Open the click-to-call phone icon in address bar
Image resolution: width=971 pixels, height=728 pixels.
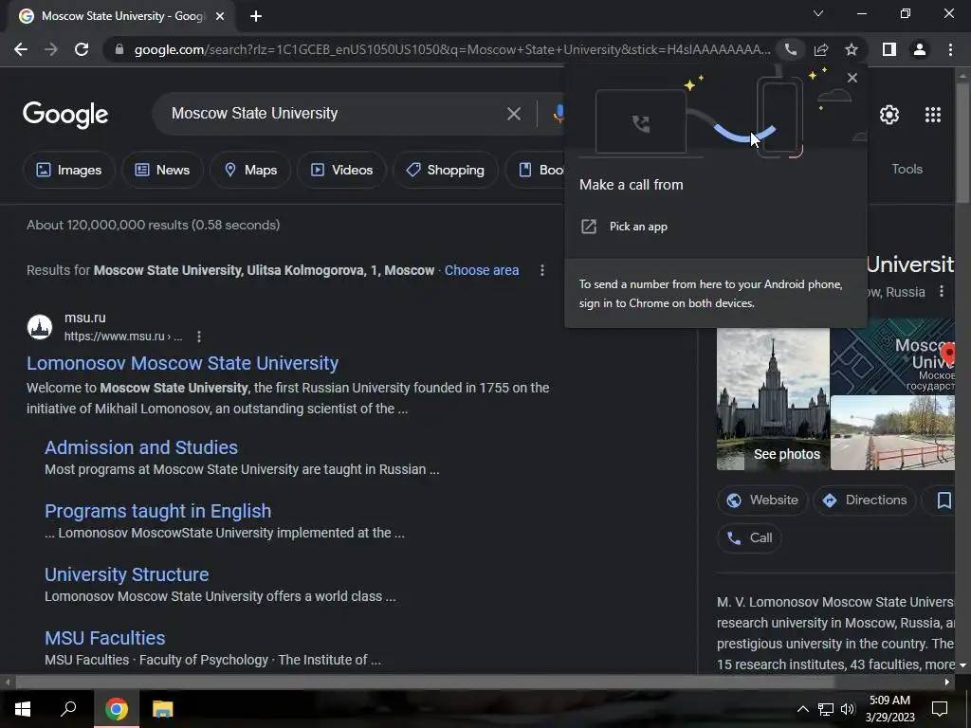pyautogui.click(x=791, y=49)
